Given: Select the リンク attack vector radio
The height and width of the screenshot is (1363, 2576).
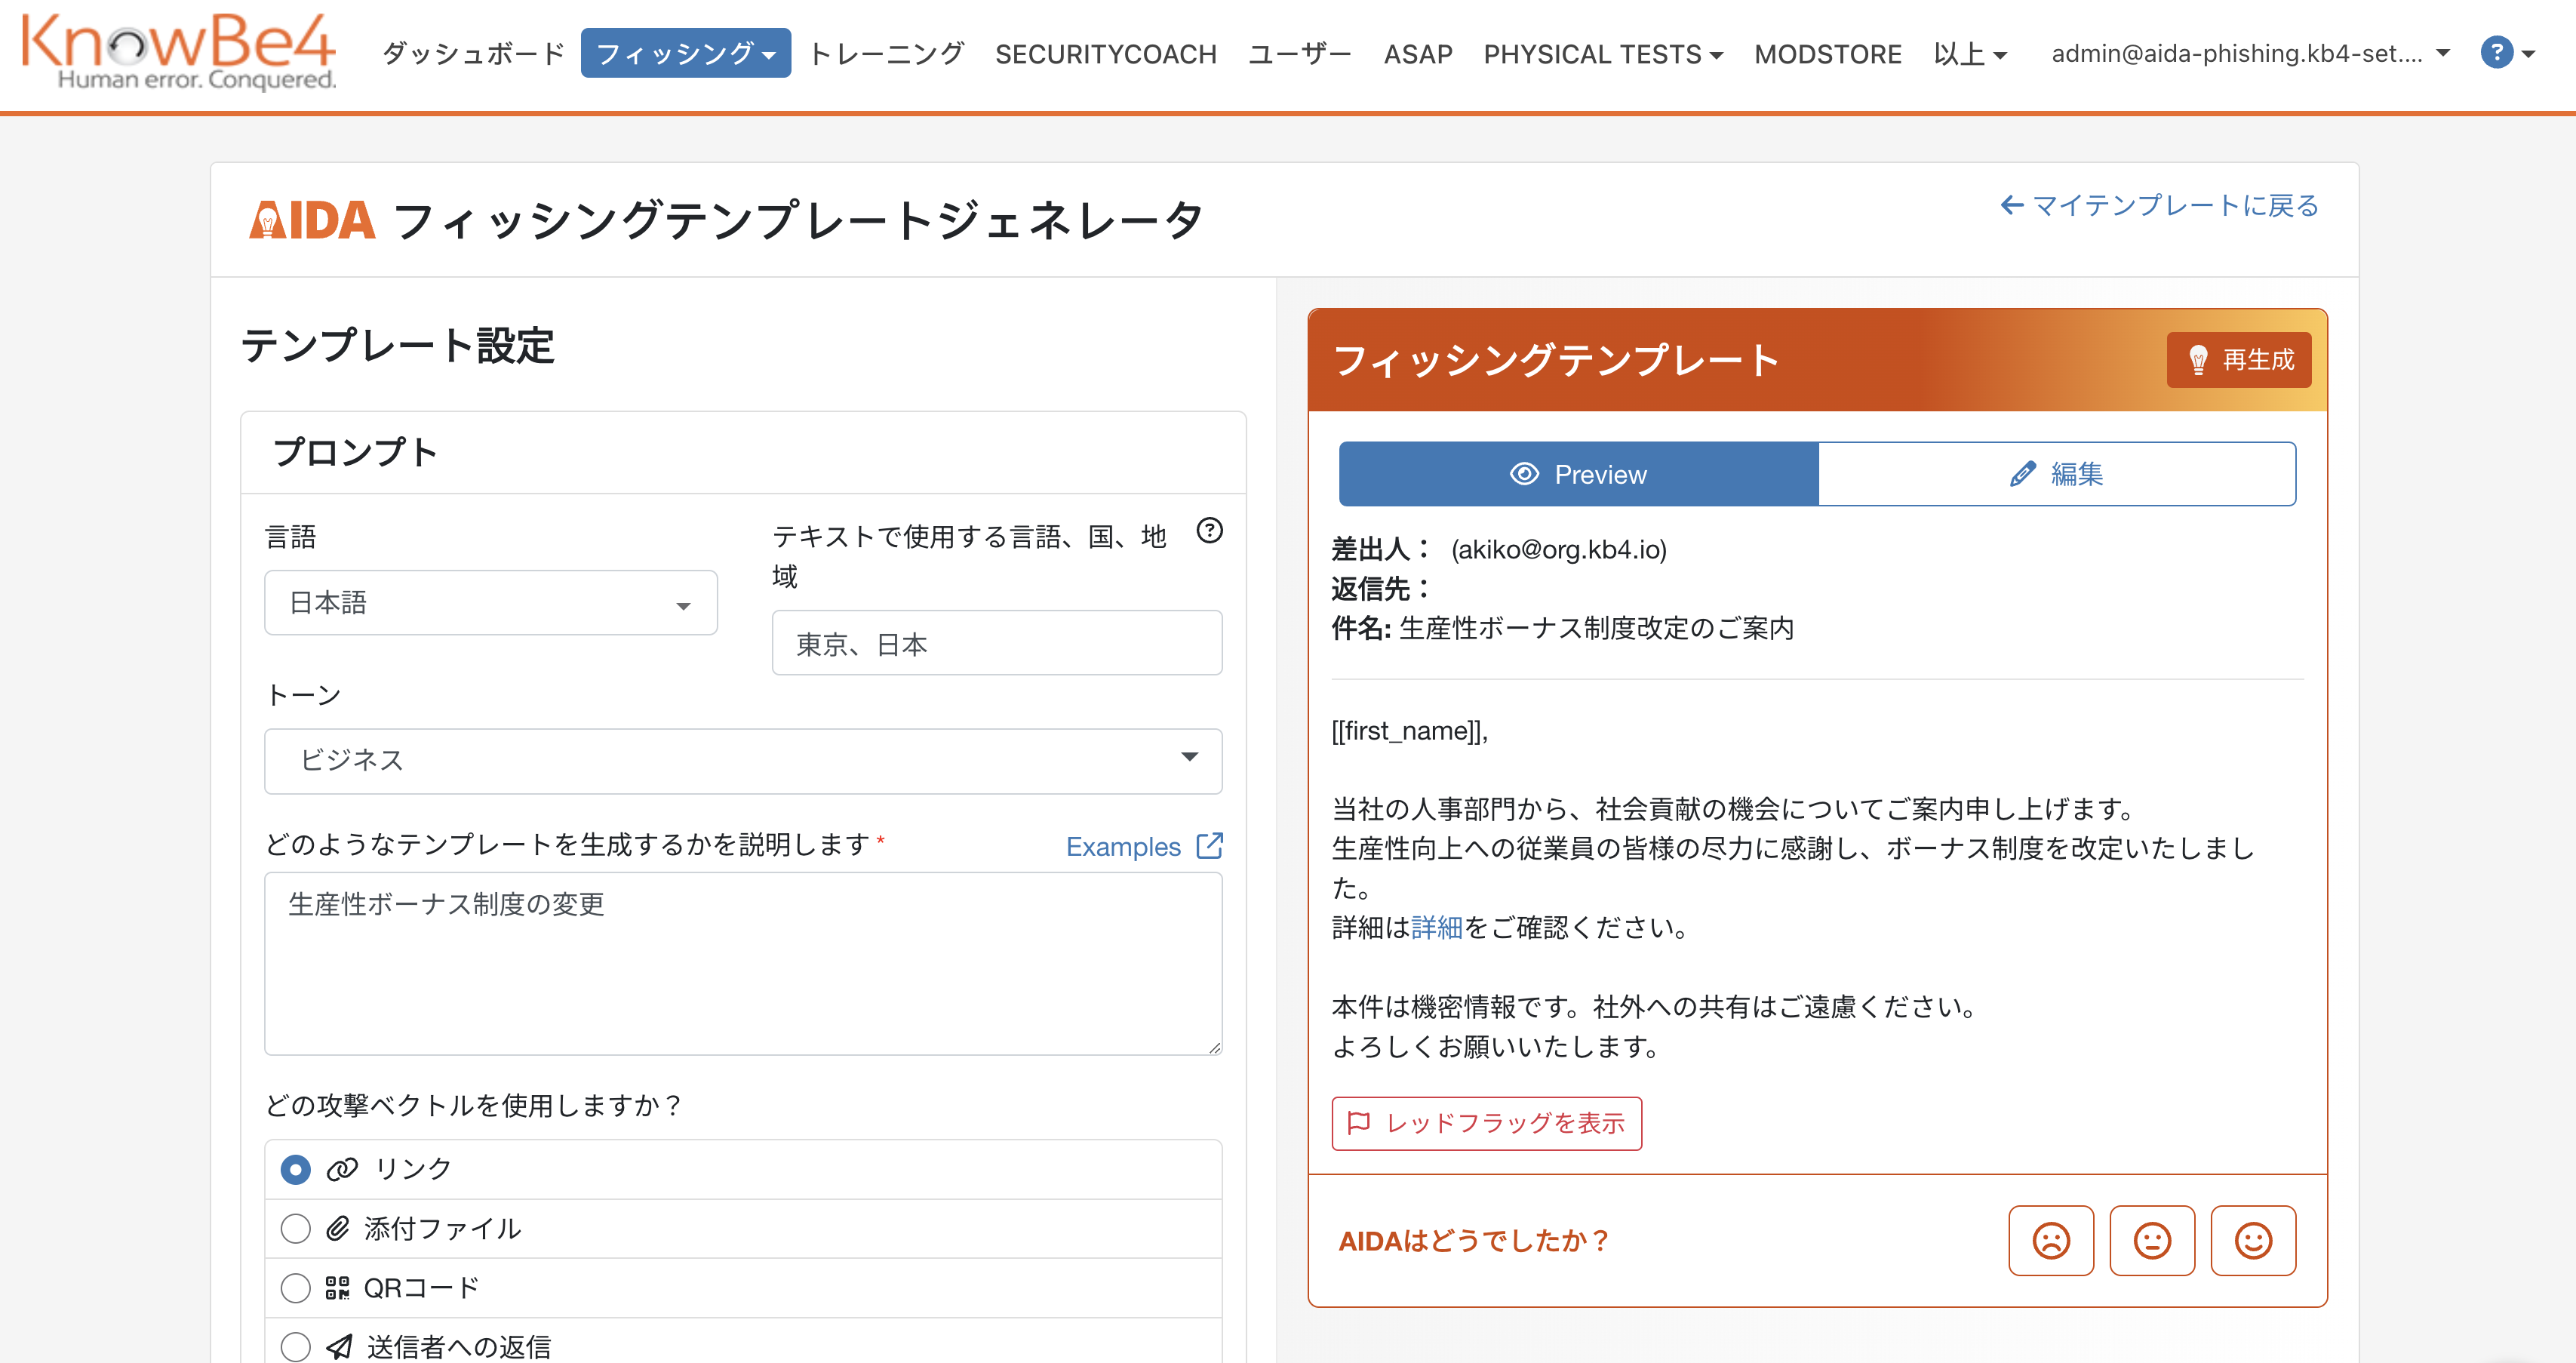Looking at the screenshot, I should tap(296, 1169).
